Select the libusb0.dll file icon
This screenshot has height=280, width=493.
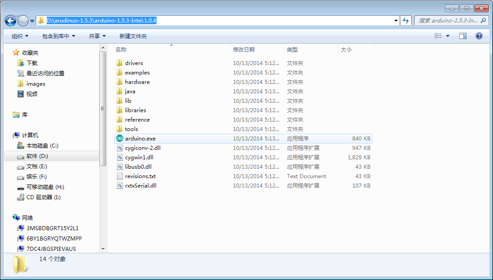[120, 166]
